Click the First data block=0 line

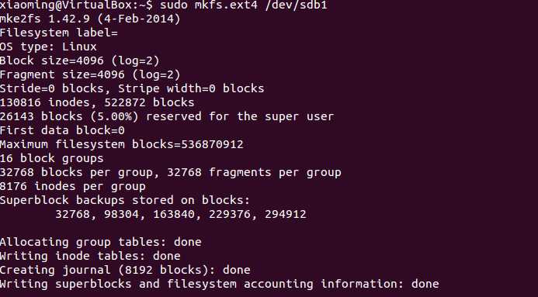tap(62, 130)
